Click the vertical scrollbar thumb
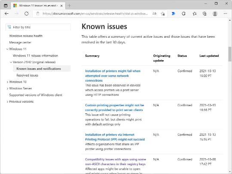 coord(230,54)
